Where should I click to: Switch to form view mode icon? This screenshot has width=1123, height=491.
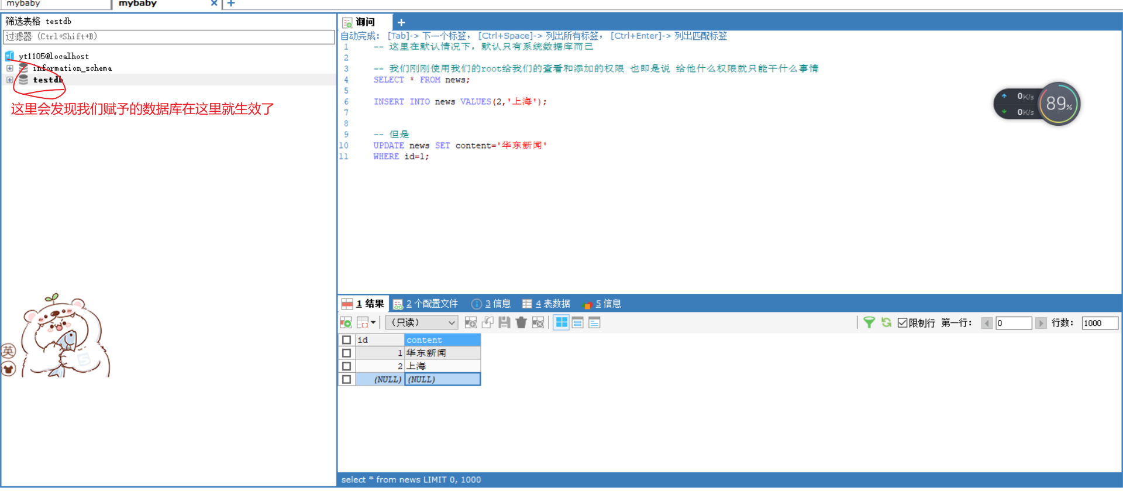[578, 323]
